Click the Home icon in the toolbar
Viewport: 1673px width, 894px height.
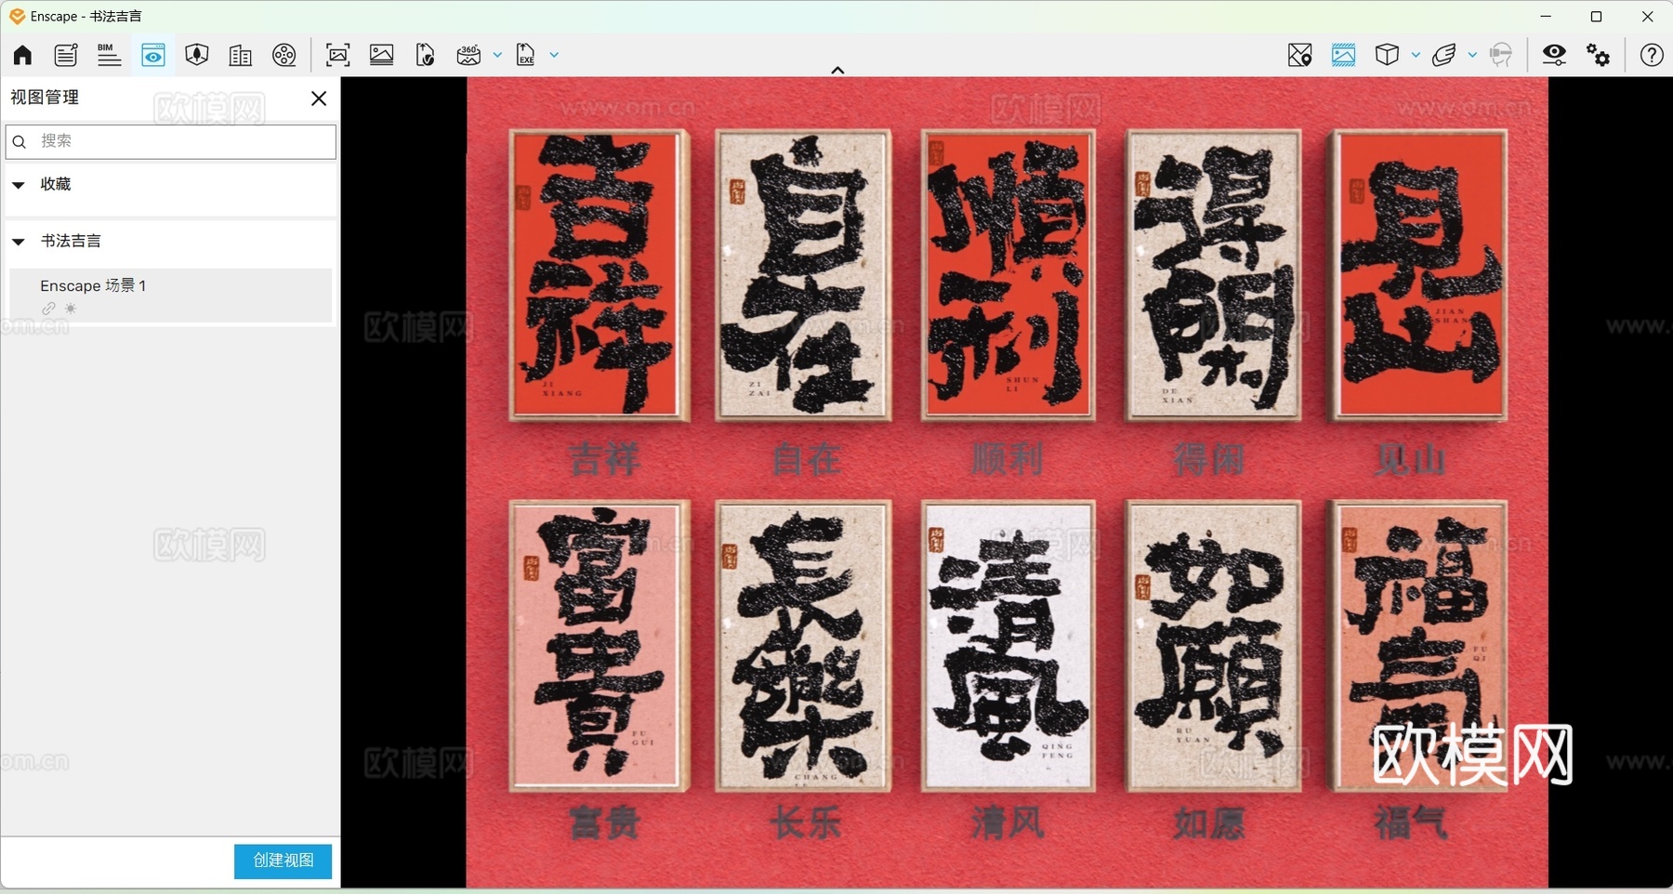click(x=22, y=55)
